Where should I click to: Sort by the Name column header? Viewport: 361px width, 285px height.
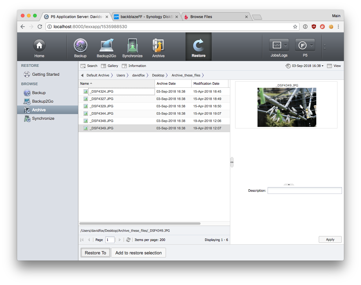coord(116,83)
